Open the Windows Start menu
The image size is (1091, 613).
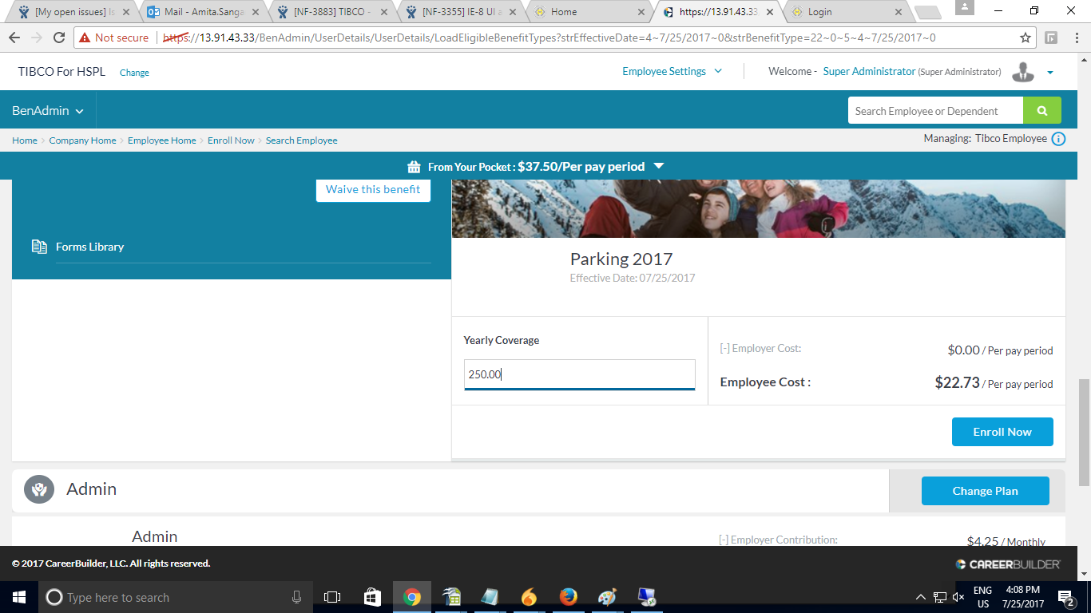coord(18,597)
